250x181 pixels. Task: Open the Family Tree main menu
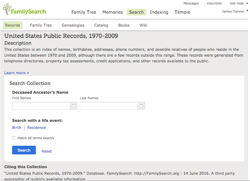pos(84,12)
